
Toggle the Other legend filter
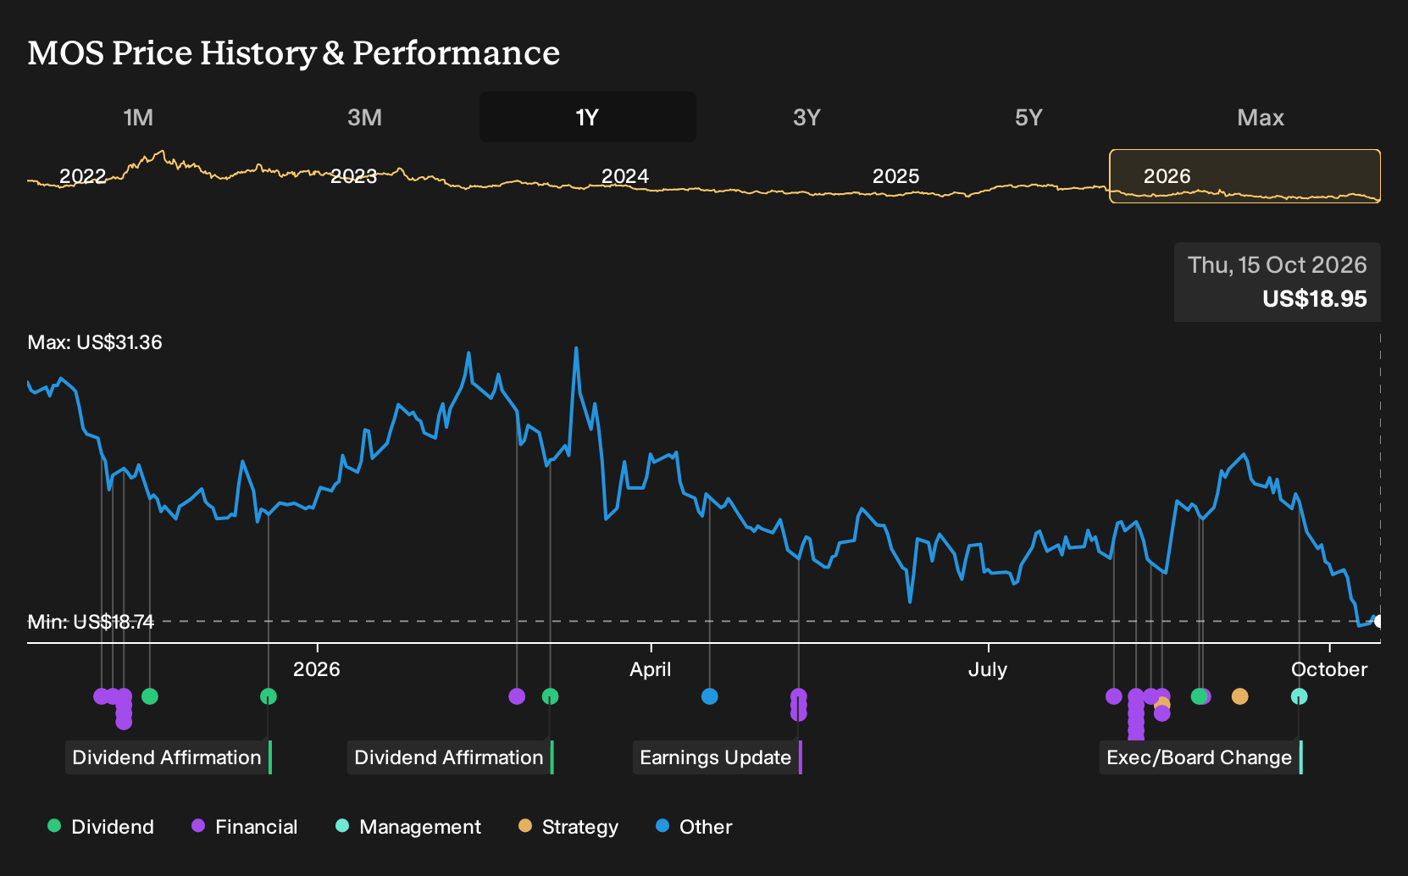pos(694,827)
